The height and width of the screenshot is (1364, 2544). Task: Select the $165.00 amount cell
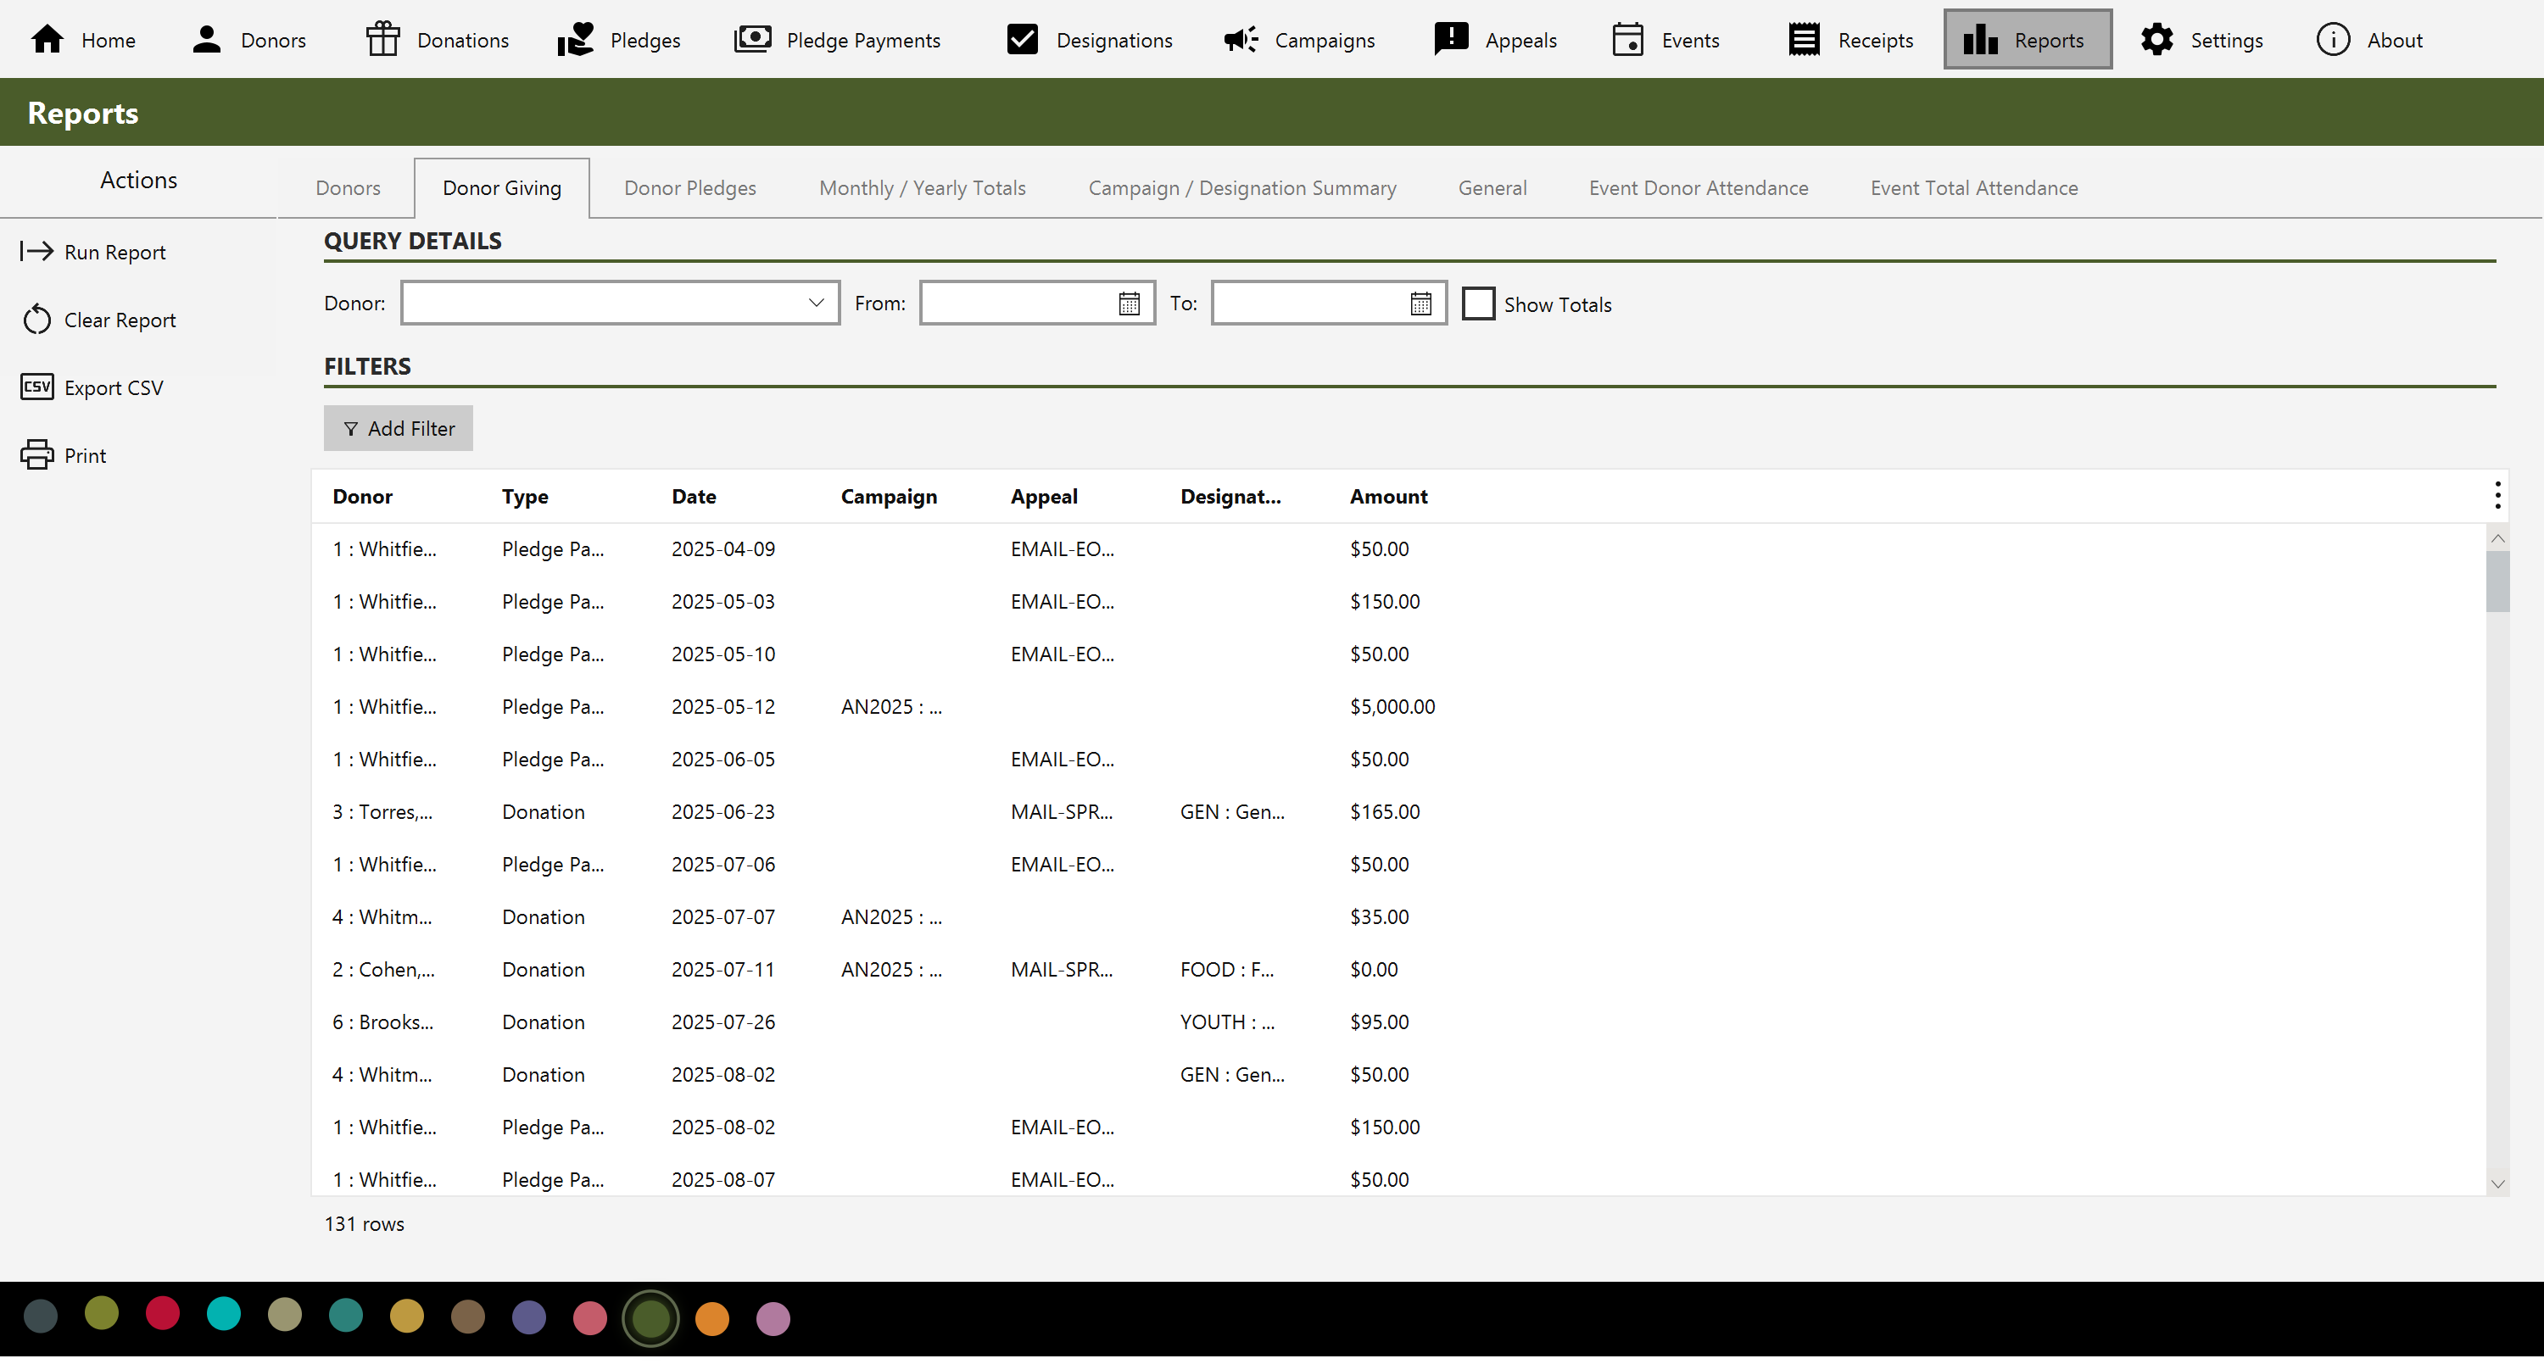coord(1385,811)
